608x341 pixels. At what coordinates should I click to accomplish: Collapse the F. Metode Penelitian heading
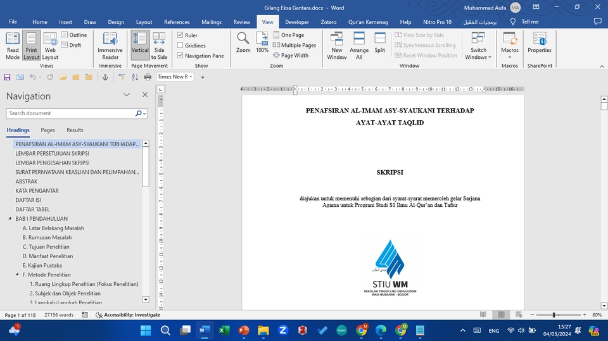pyautogui.click(x=17, y=275)
